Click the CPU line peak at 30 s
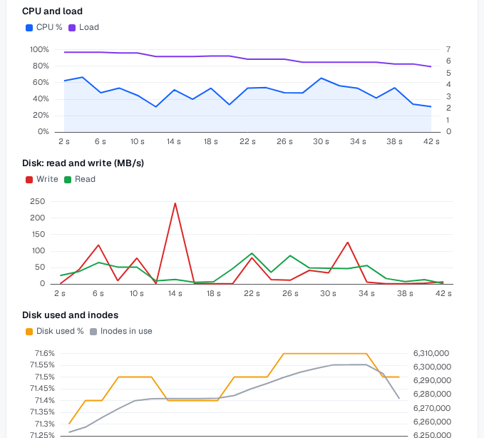The image size is (484, 438). [x=321, y=78]
